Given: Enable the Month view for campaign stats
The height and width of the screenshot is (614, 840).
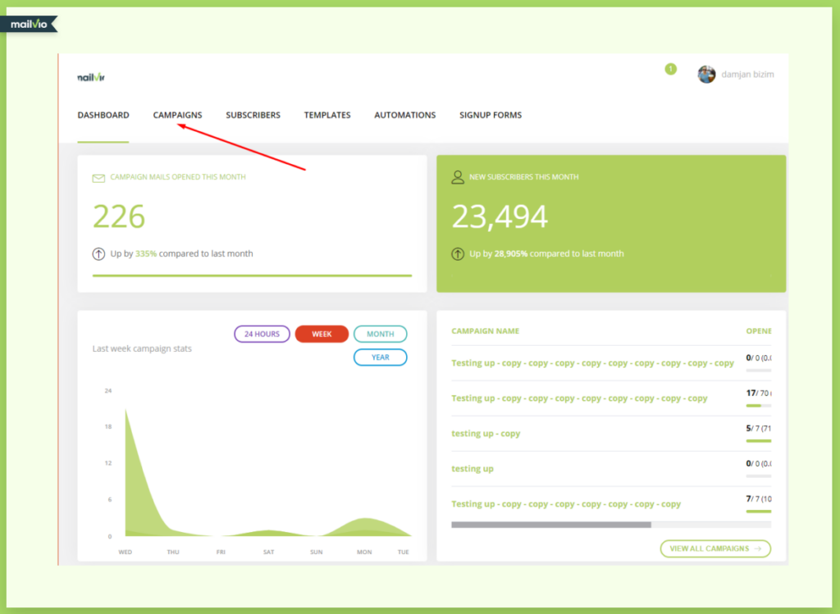Looking at the screenshot, I should (x=380, y=334).
